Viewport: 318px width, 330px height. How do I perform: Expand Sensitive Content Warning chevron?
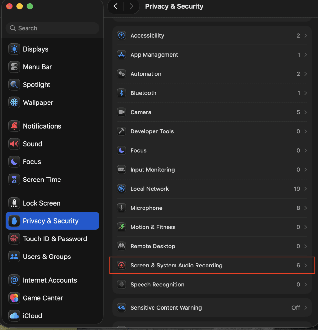[305, 308]
